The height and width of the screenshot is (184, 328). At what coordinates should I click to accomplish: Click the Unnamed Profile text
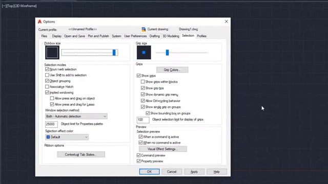(83, 29)
